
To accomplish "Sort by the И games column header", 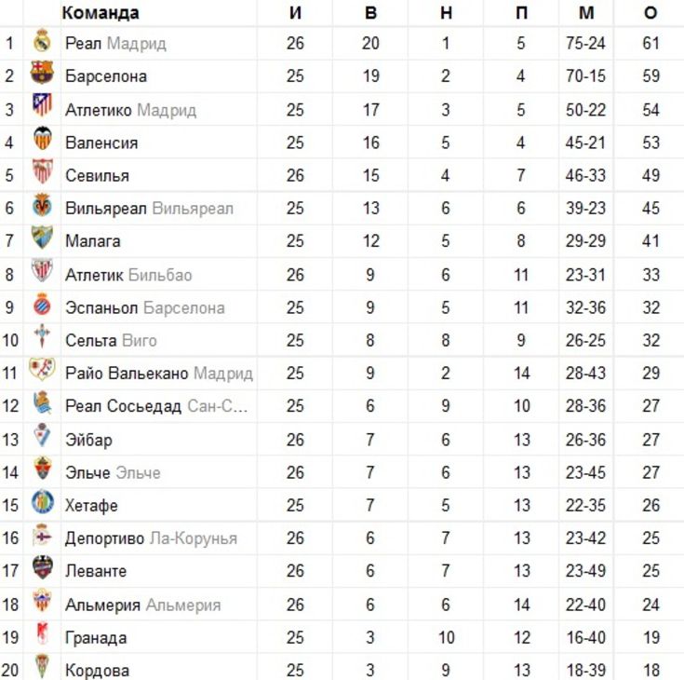I will pos(295,13).
